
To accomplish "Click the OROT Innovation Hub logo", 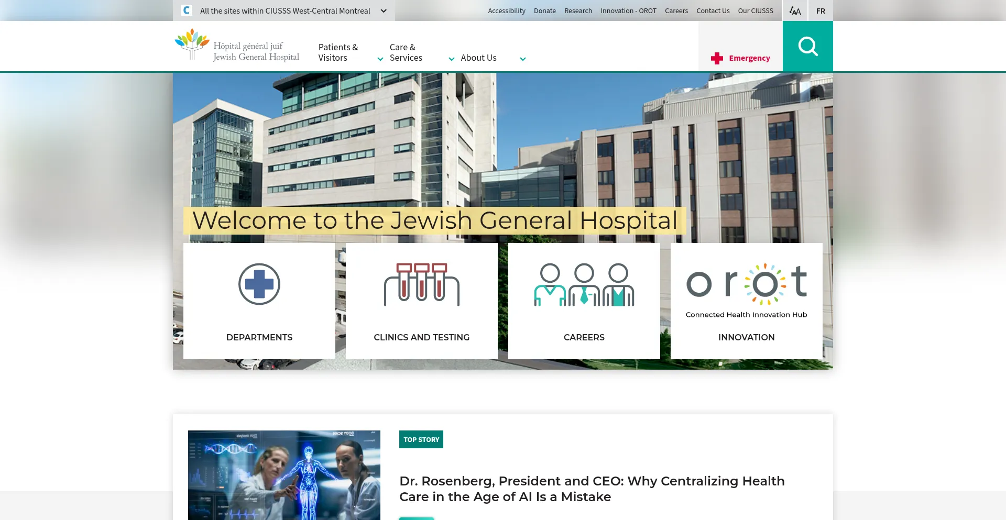I will (746, 284).
